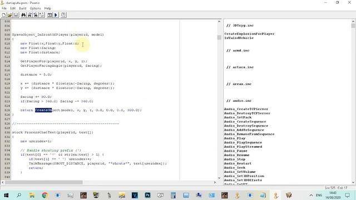Click the horizontal scrollbar right arrow
Screen dimensions: 356x200
tap(215, 182)
